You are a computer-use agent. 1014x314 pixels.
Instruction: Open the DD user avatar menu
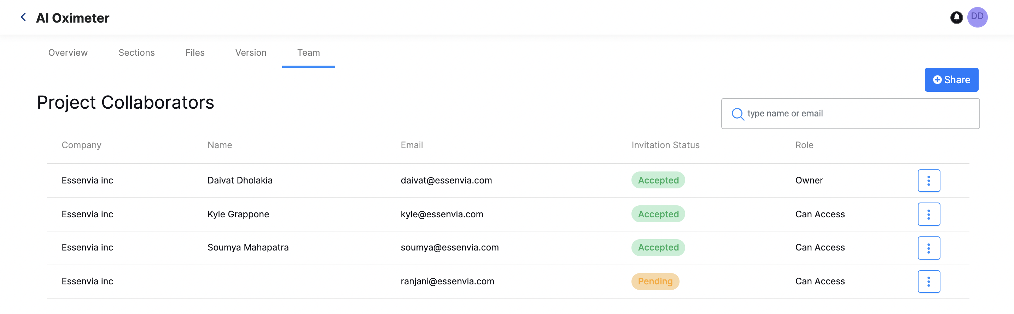(x=977, y=17)
